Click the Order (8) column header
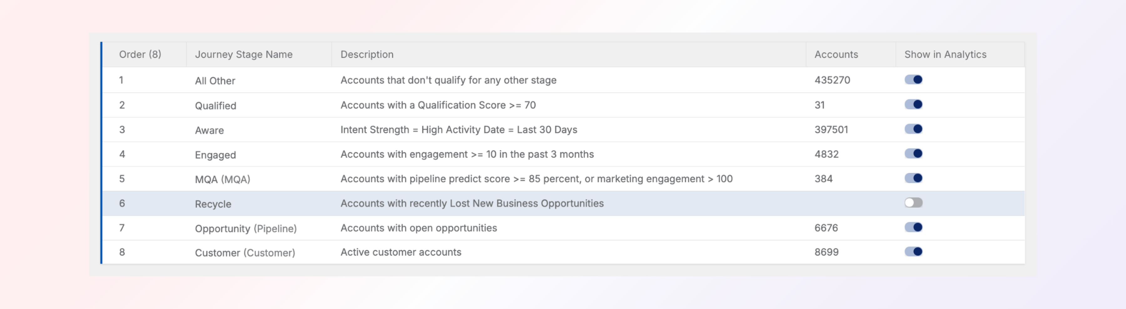Screen dimensions: 1126x309 pos(140,55)
